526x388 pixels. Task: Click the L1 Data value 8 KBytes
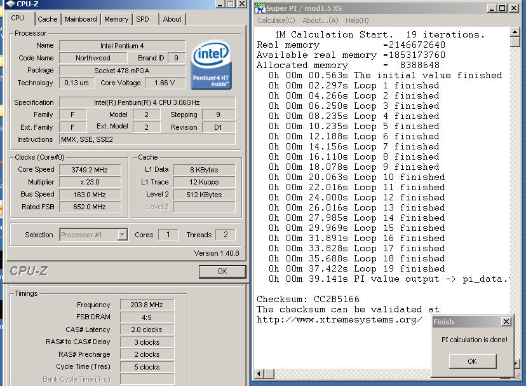(204, 170)
